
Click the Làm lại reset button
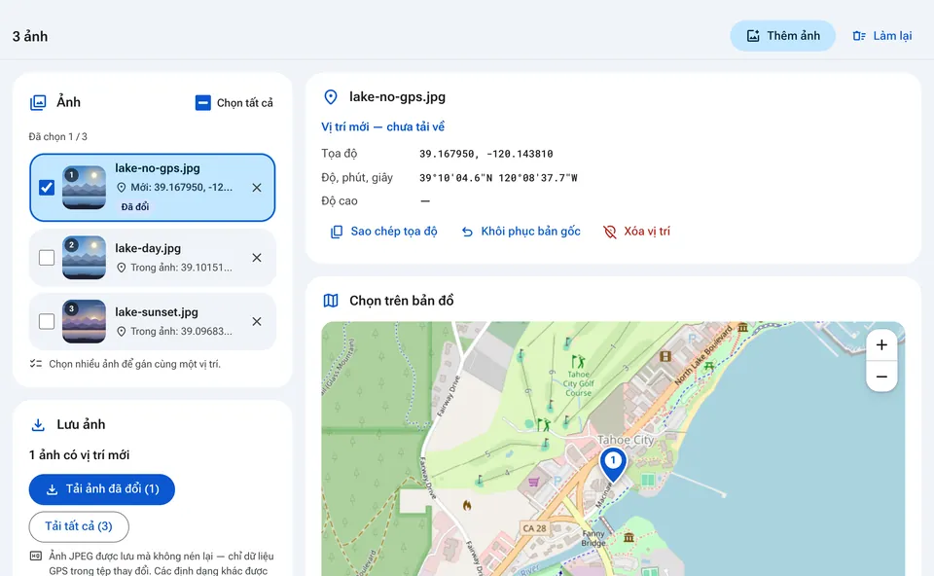pyautogui.click(x=882, y=36)
